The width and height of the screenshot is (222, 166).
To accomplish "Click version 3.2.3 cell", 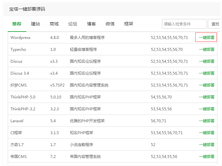I will [x=55, y=109].
